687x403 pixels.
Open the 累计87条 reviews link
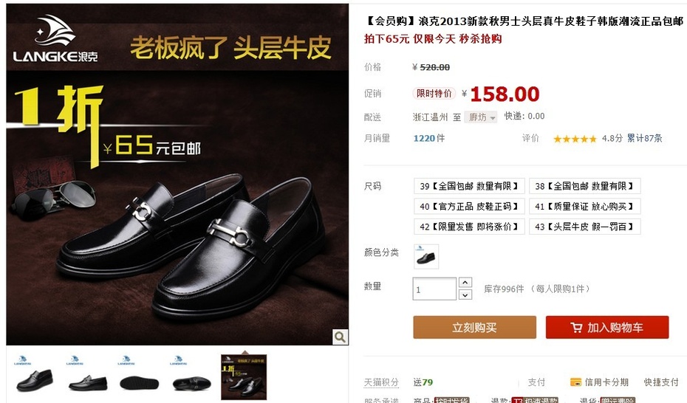[x=644, y=138]
